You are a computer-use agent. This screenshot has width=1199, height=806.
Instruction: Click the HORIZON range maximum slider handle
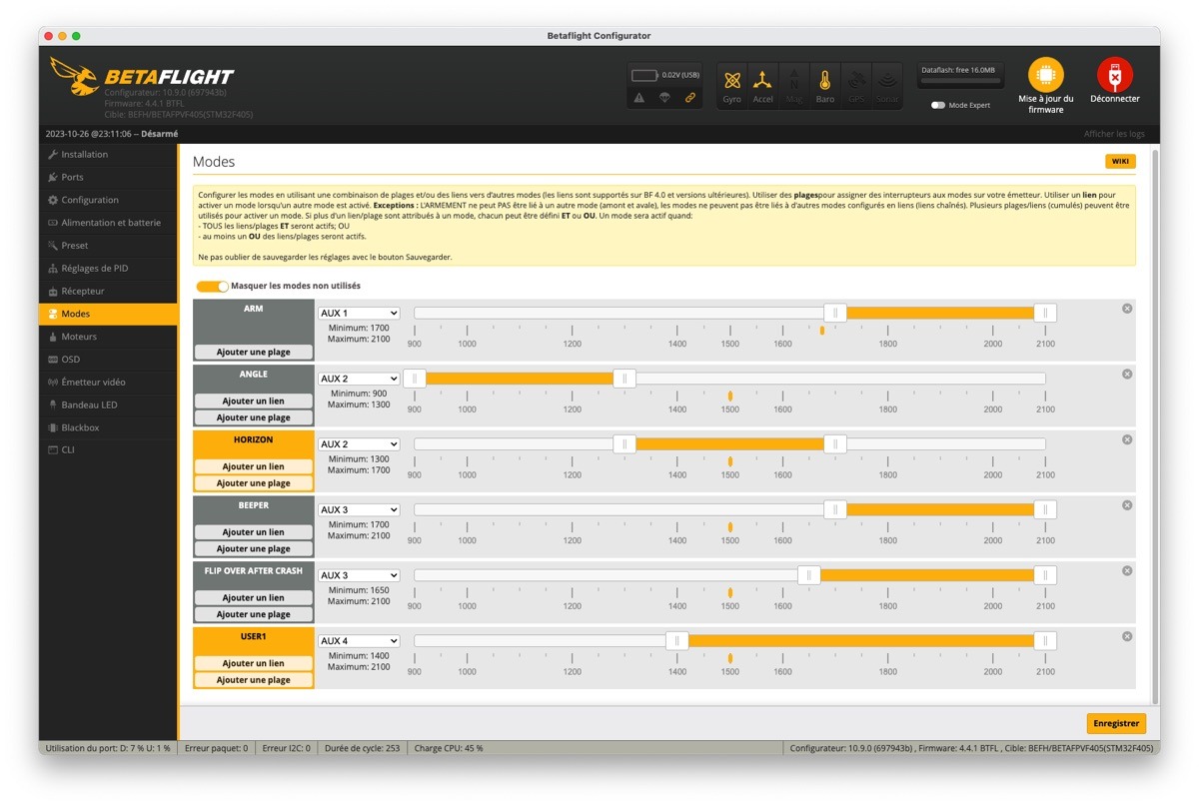click(835, 444)
